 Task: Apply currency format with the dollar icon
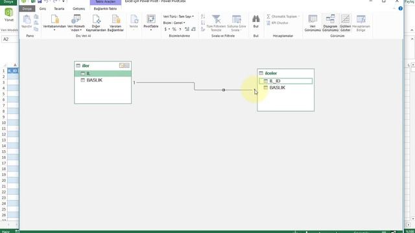[x=166, y=29]
